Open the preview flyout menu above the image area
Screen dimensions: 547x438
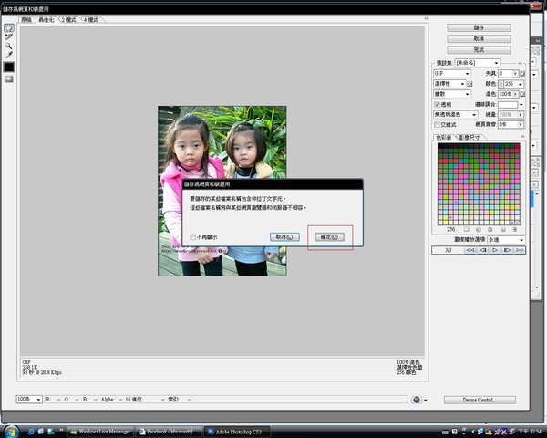tap(426, 18)
